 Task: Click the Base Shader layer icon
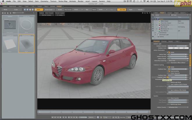[x=159, y=27]
